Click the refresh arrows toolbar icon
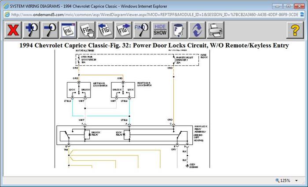308x187 pixels. point(197,30)
